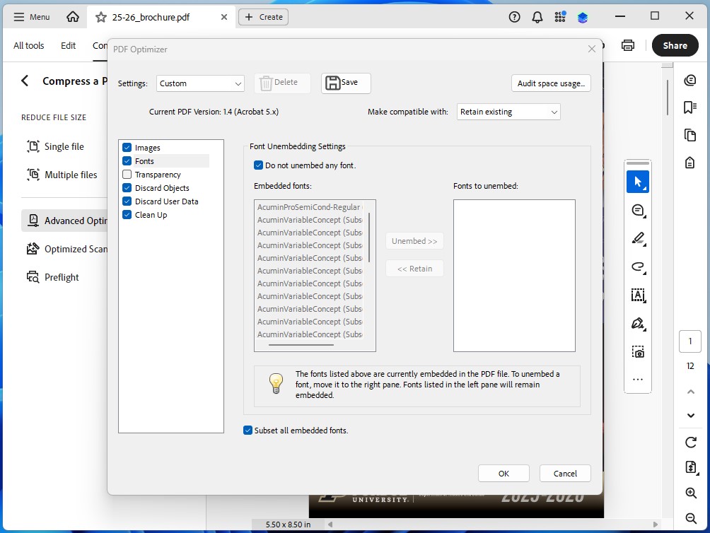Image resolution: width=710 pixels, height=533 pixels.
Task: Select the Add text box tool
Action: coord(638,295)
